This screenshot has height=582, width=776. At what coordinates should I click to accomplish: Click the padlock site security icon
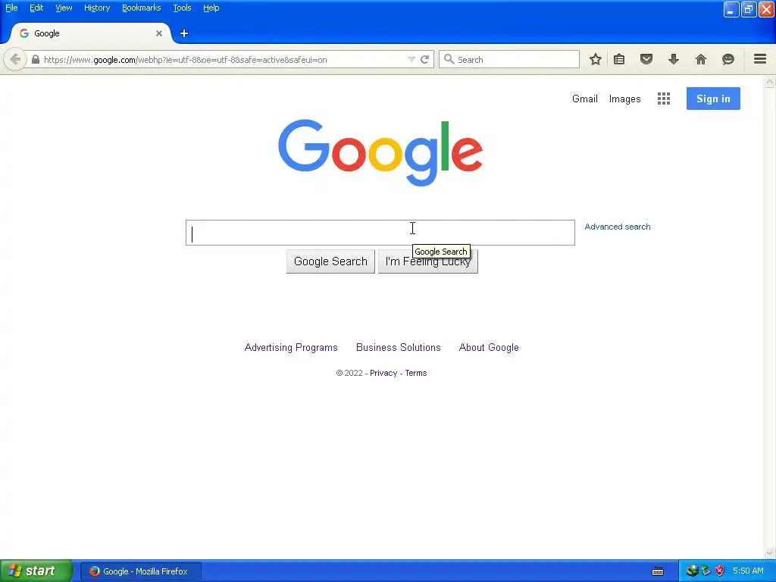[36, 59]
